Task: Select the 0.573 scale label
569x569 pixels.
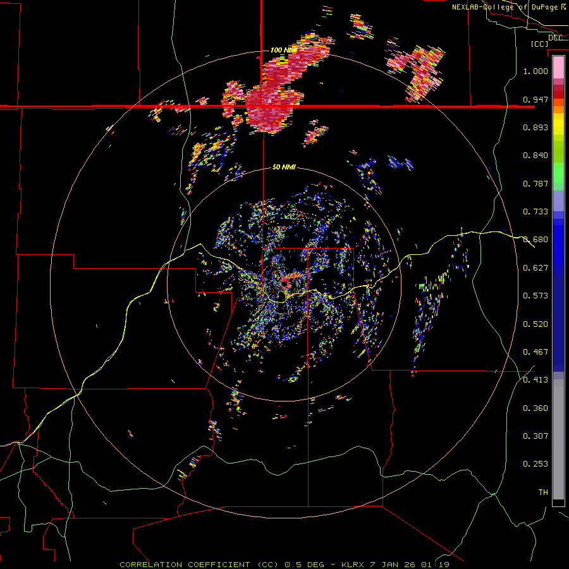Action: click(x=535, y=296)
